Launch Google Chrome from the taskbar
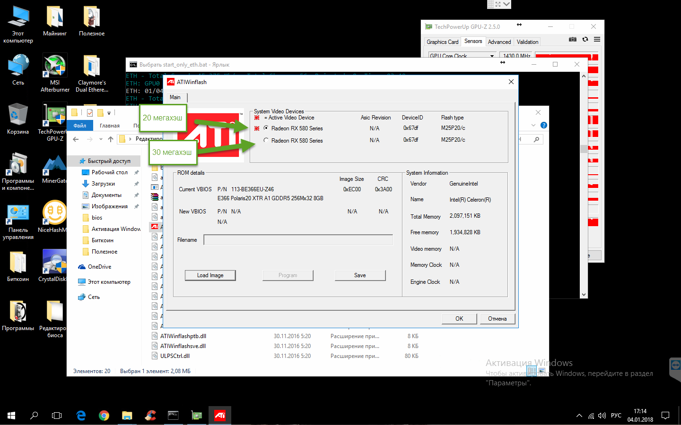 104,416
